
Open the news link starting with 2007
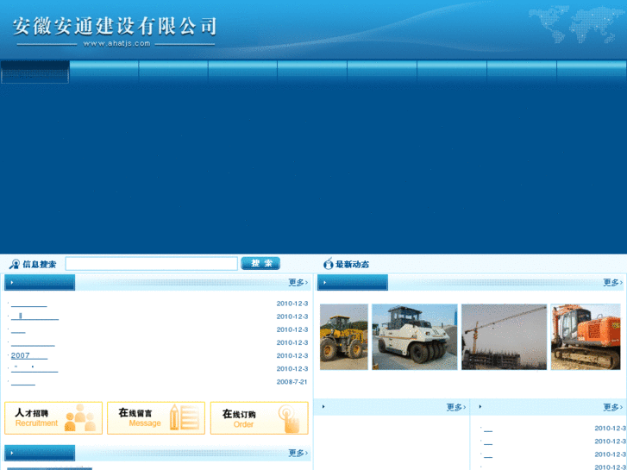29,355
